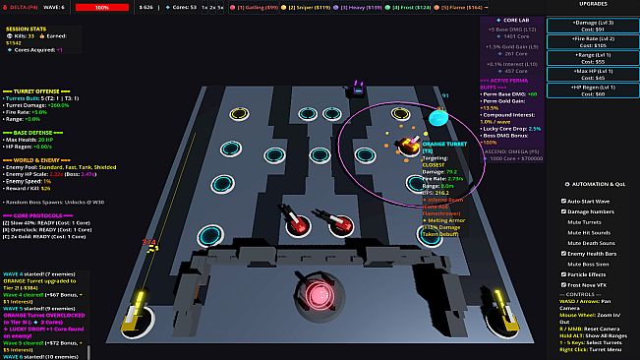Buy the +HP Regen (Lvl 1) upgrade
The image size is (640, 360).
click(x=593, y=90)
